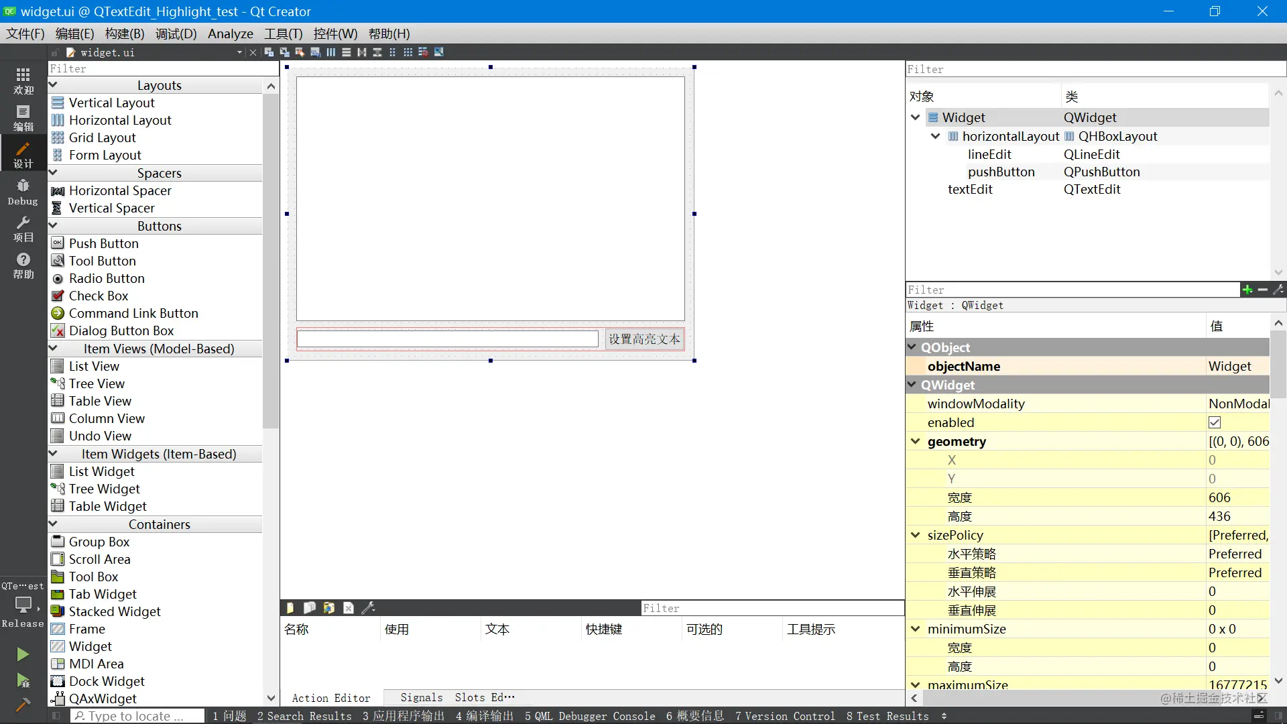The height and width of the screenshot is (724, 1287).
Task: Switch to the 设计 (Design) mode
Action: click(23, 154)
